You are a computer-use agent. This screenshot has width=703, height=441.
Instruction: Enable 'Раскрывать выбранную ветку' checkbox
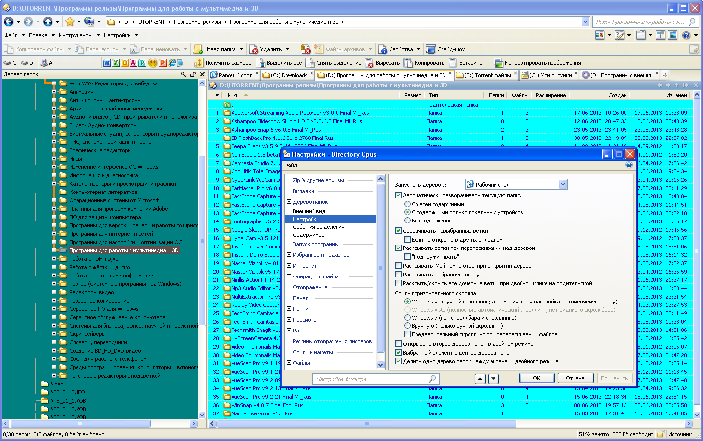pyautogui.click(x=399, y=275)
